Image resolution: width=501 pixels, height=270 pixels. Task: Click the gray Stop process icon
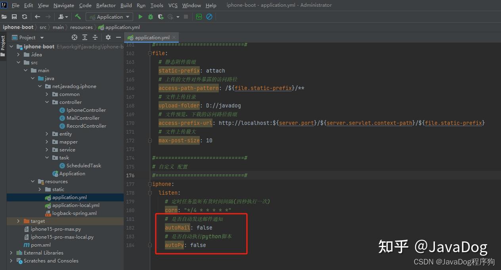click(185, 17)
